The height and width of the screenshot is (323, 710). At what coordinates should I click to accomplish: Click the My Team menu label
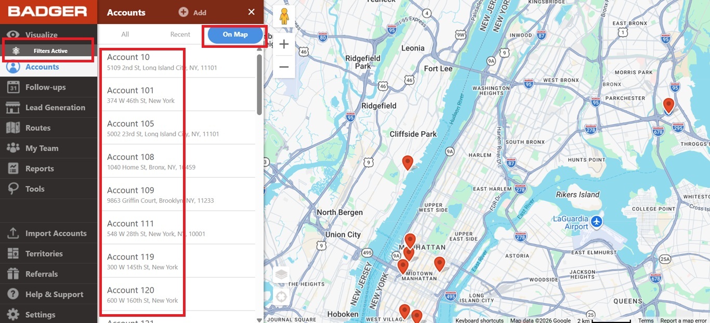coord(42,148)
